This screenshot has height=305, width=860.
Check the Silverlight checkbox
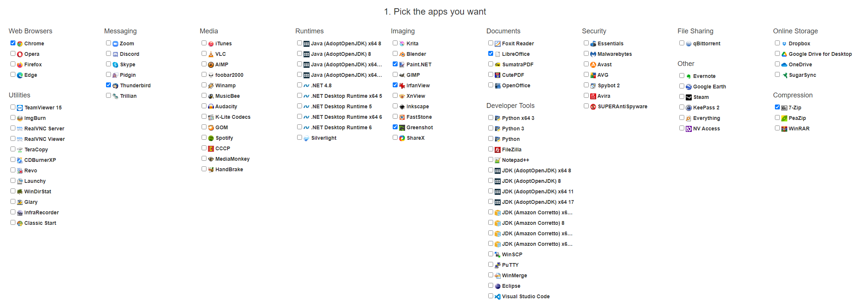[300, 138]
